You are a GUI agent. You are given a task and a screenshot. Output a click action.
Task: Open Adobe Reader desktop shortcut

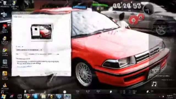tap(5, 28)
